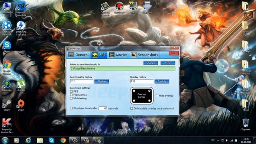Open the Screenshots tab
Viewport: 256px width, 144px height.
[x=145, y=55]
